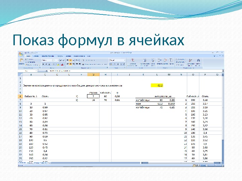
Task: Select the Format Painter brush
Action: [26, 65]
